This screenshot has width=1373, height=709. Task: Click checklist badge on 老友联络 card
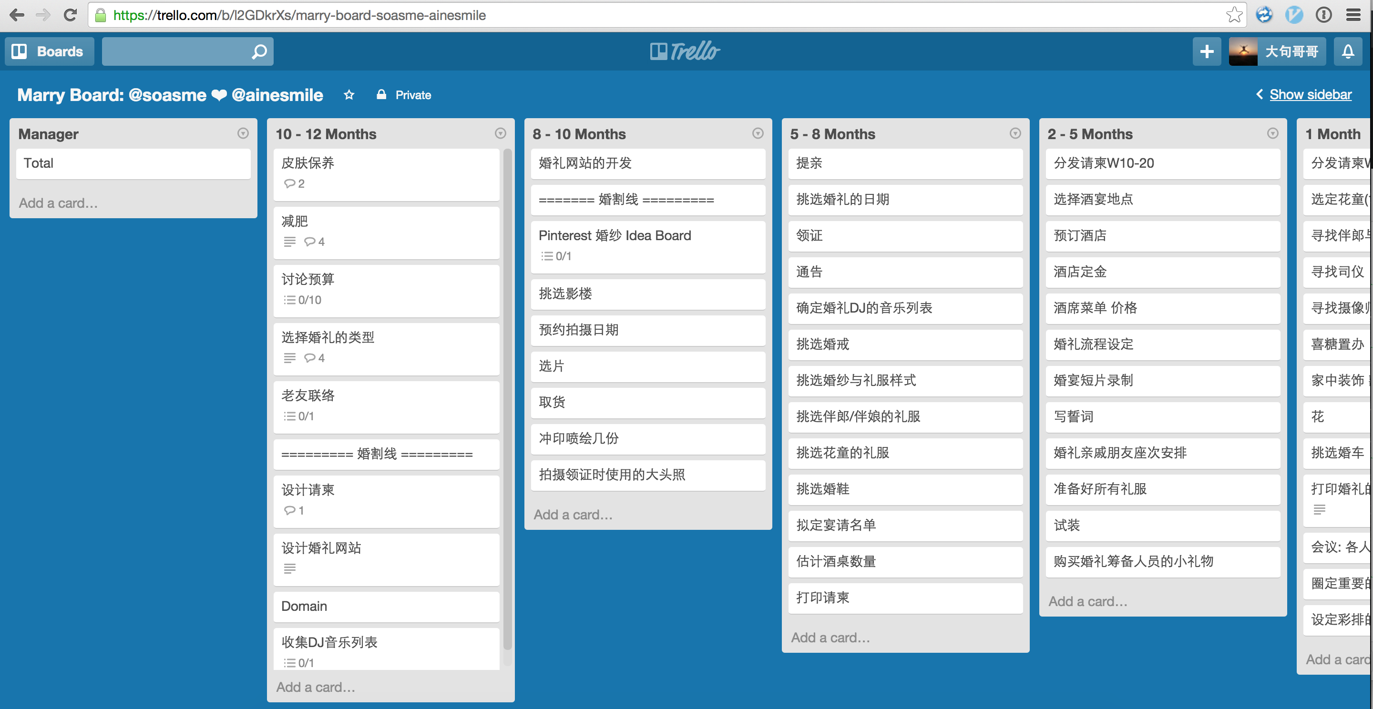coord(299,416)
